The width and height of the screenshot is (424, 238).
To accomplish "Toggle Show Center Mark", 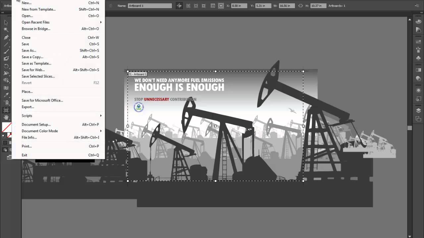I will [x=188, y=6].
